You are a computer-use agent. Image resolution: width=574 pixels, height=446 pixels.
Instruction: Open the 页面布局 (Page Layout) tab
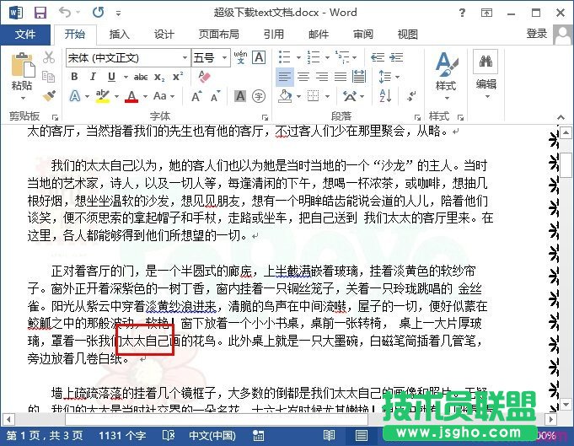pyautogui.click(x=218, y=34)
